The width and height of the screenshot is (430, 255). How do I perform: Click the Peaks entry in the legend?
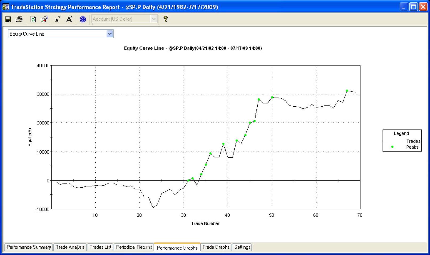pyautogui.click(x=412, y=147)
